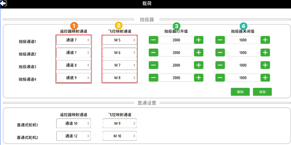Screen dimensions: 291x145
Task: Open the 通道 12 dropdown for 直通式舵机2
Action: pos(73,136)
